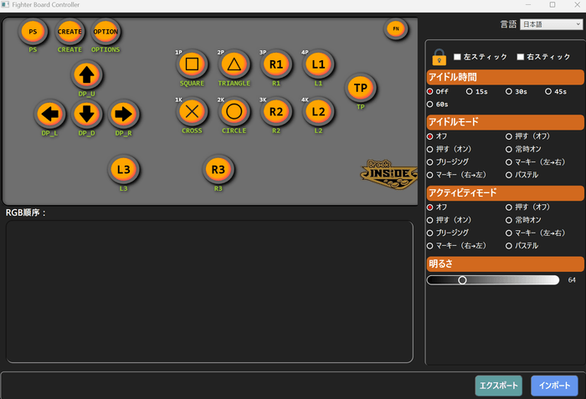Click the brightness slider handle
The image size is (586, 399).
coord(462,280)
